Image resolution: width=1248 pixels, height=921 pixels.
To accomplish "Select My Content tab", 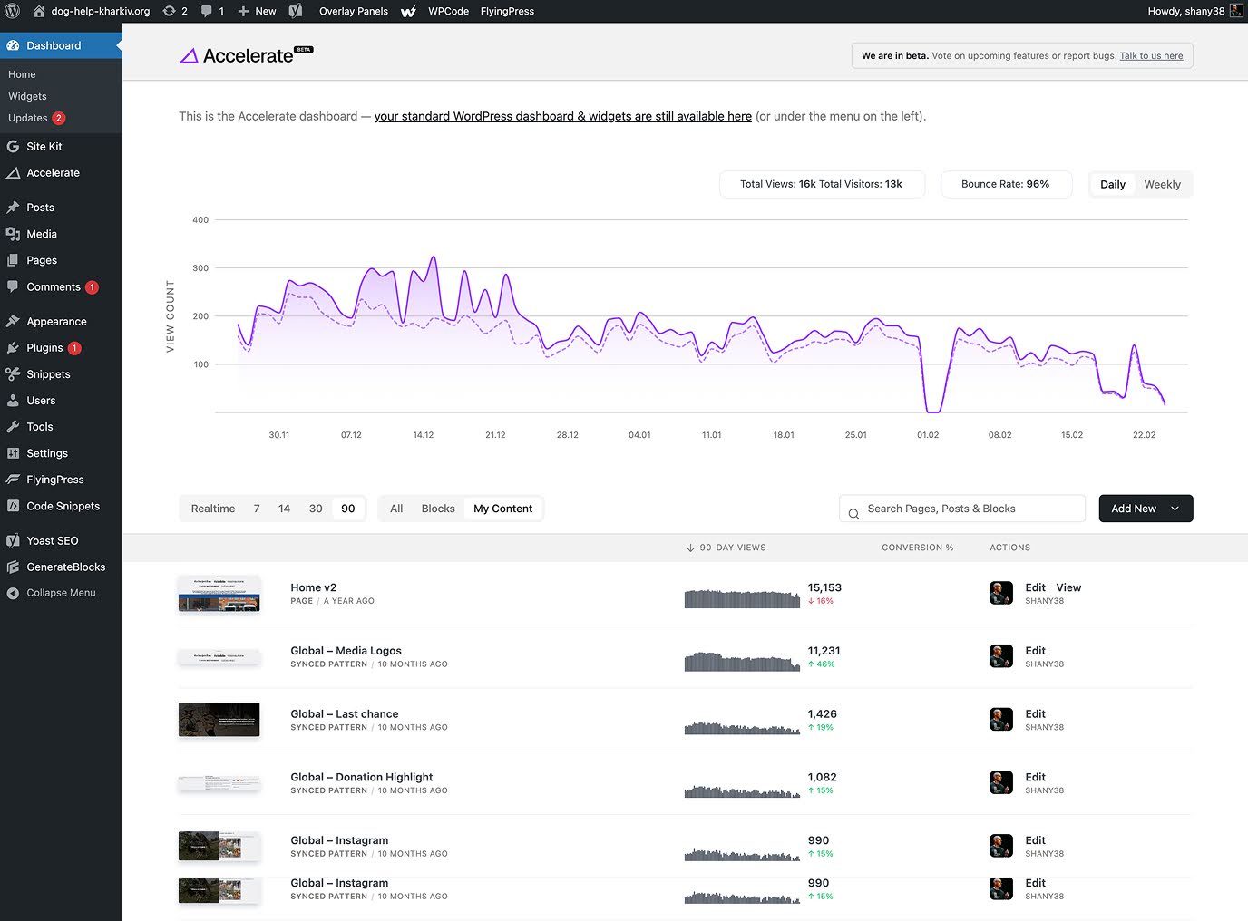I will point(503,509).
